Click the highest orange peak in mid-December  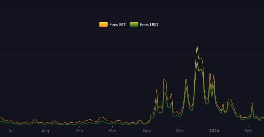[197, 47]
